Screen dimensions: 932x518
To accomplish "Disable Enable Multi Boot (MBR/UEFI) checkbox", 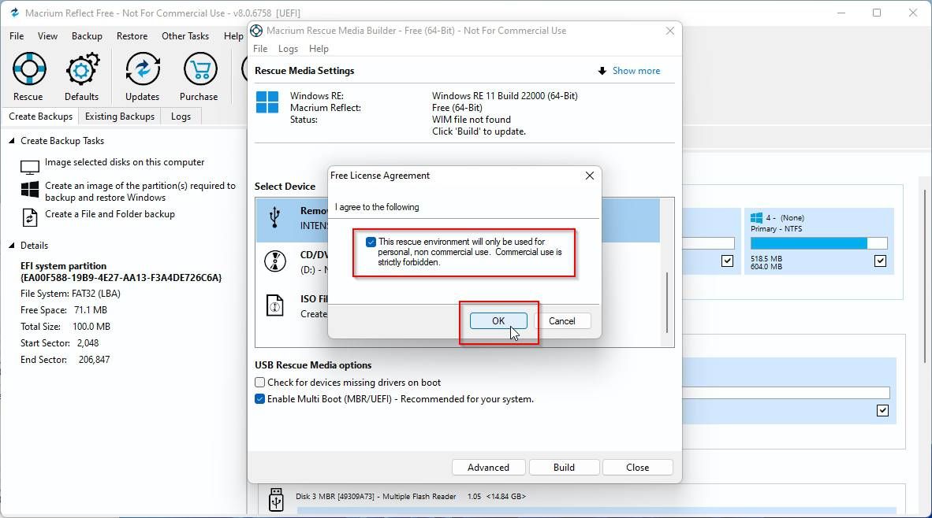I will coord(259,399).
